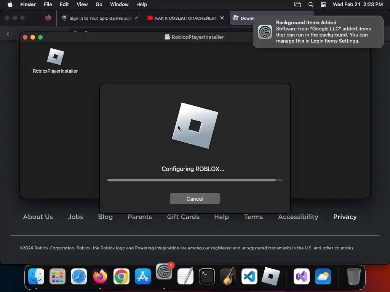
Task: Click the date and time in menu bar
Action: pyautogui.click(x=358, y=5)
